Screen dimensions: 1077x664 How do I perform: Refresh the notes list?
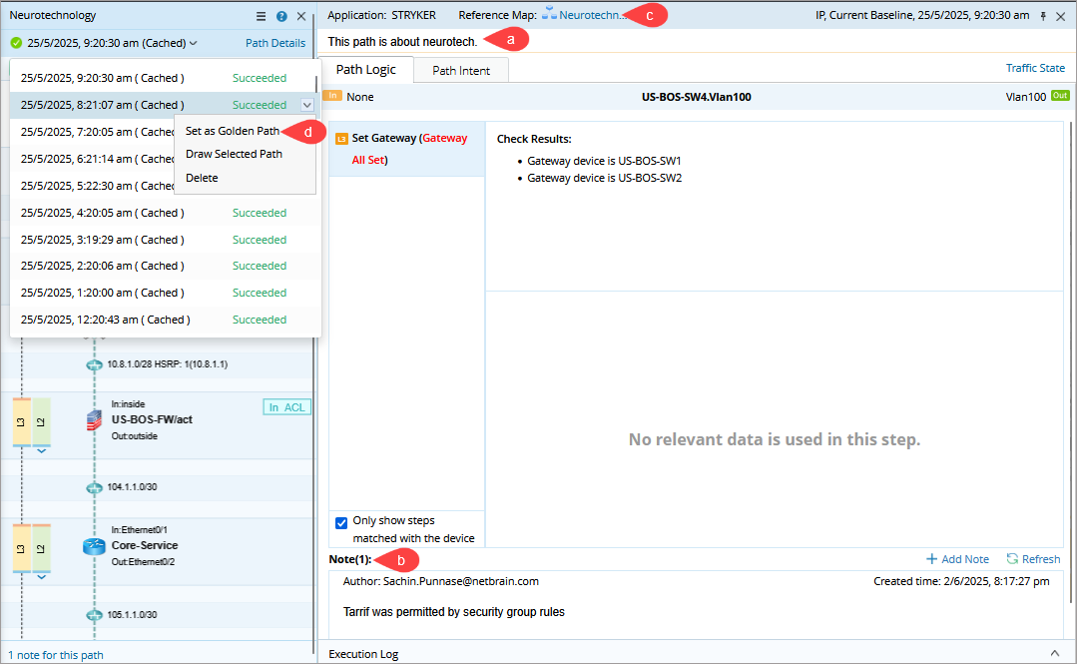(1012, 559)
